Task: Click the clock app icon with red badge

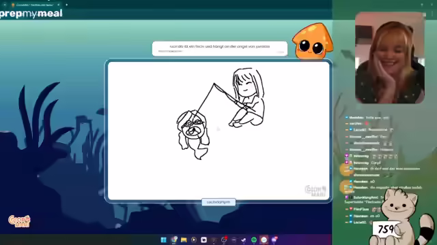Action: point(224,240)
